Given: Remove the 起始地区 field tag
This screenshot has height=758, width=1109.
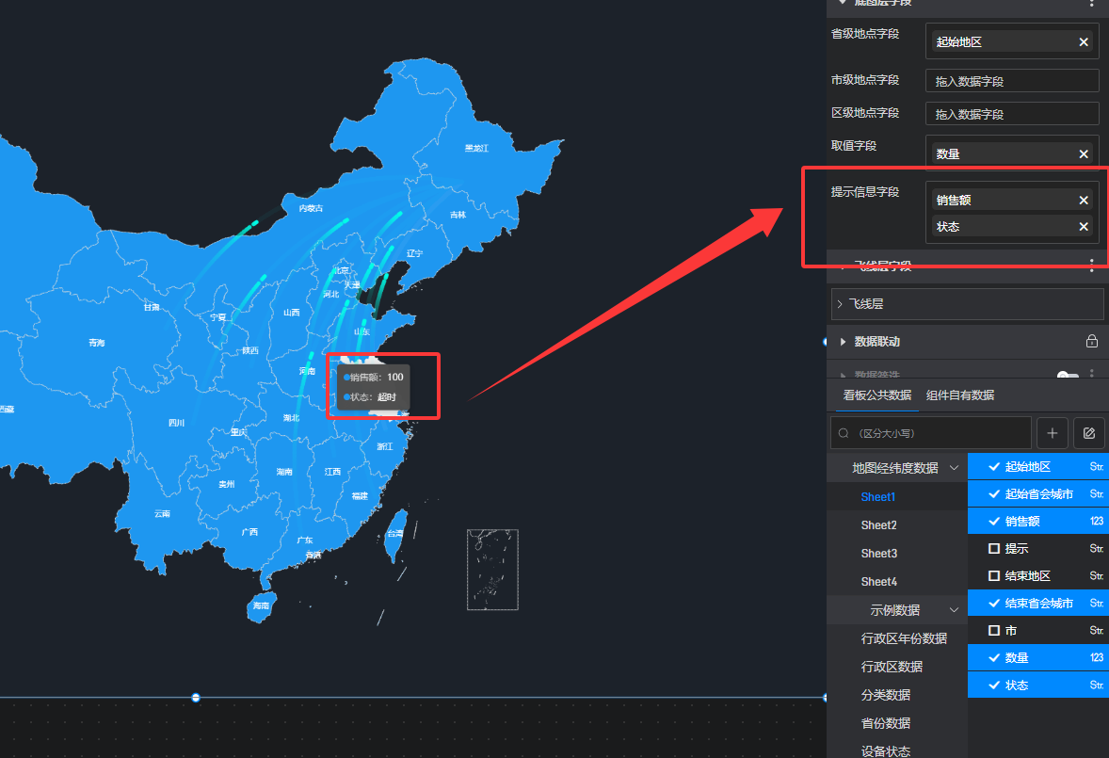Looking at the screenshot, I should click(1083, 41).
